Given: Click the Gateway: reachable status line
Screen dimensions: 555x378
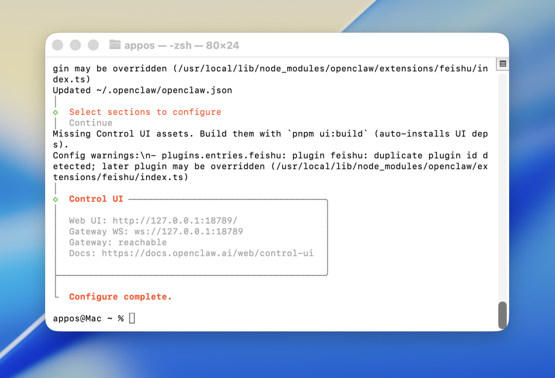Looking at the screenshot, I should (118, 242).
